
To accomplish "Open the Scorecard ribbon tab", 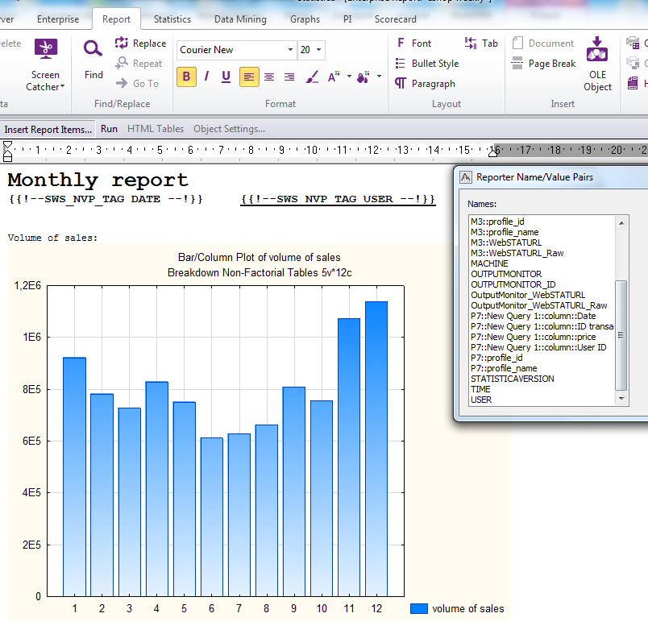I will pyautogui.click(x=396, y=19).
